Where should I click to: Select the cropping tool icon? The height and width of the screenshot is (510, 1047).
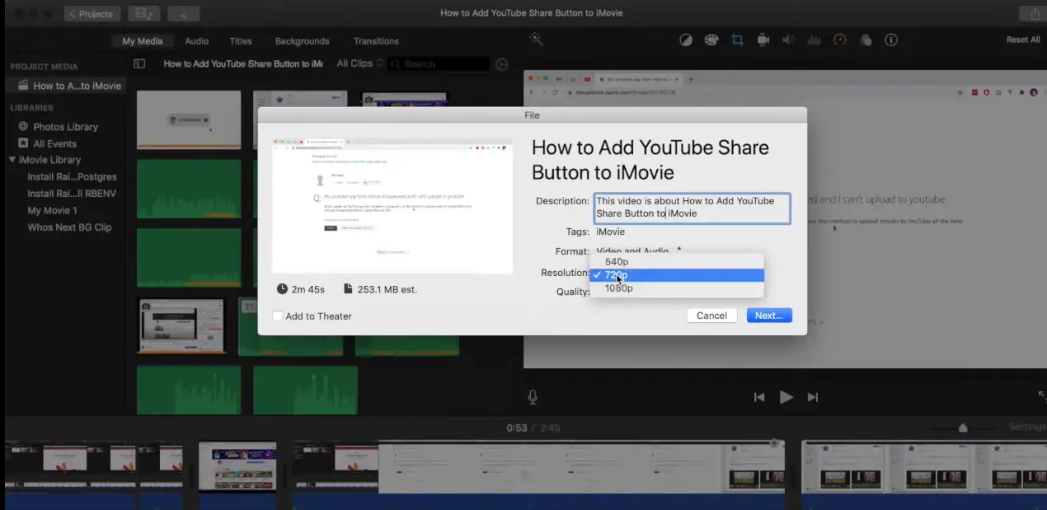click(737, 40)
